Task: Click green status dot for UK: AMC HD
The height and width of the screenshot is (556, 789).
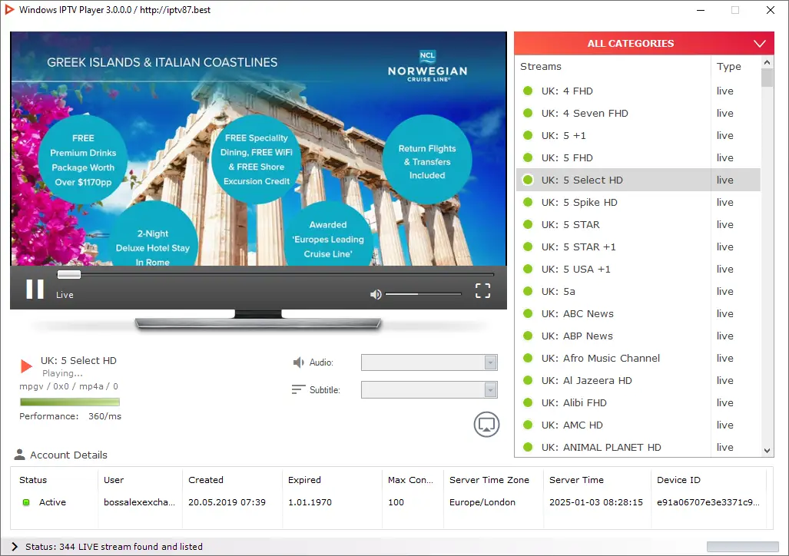Action: (x=528, y=425)
